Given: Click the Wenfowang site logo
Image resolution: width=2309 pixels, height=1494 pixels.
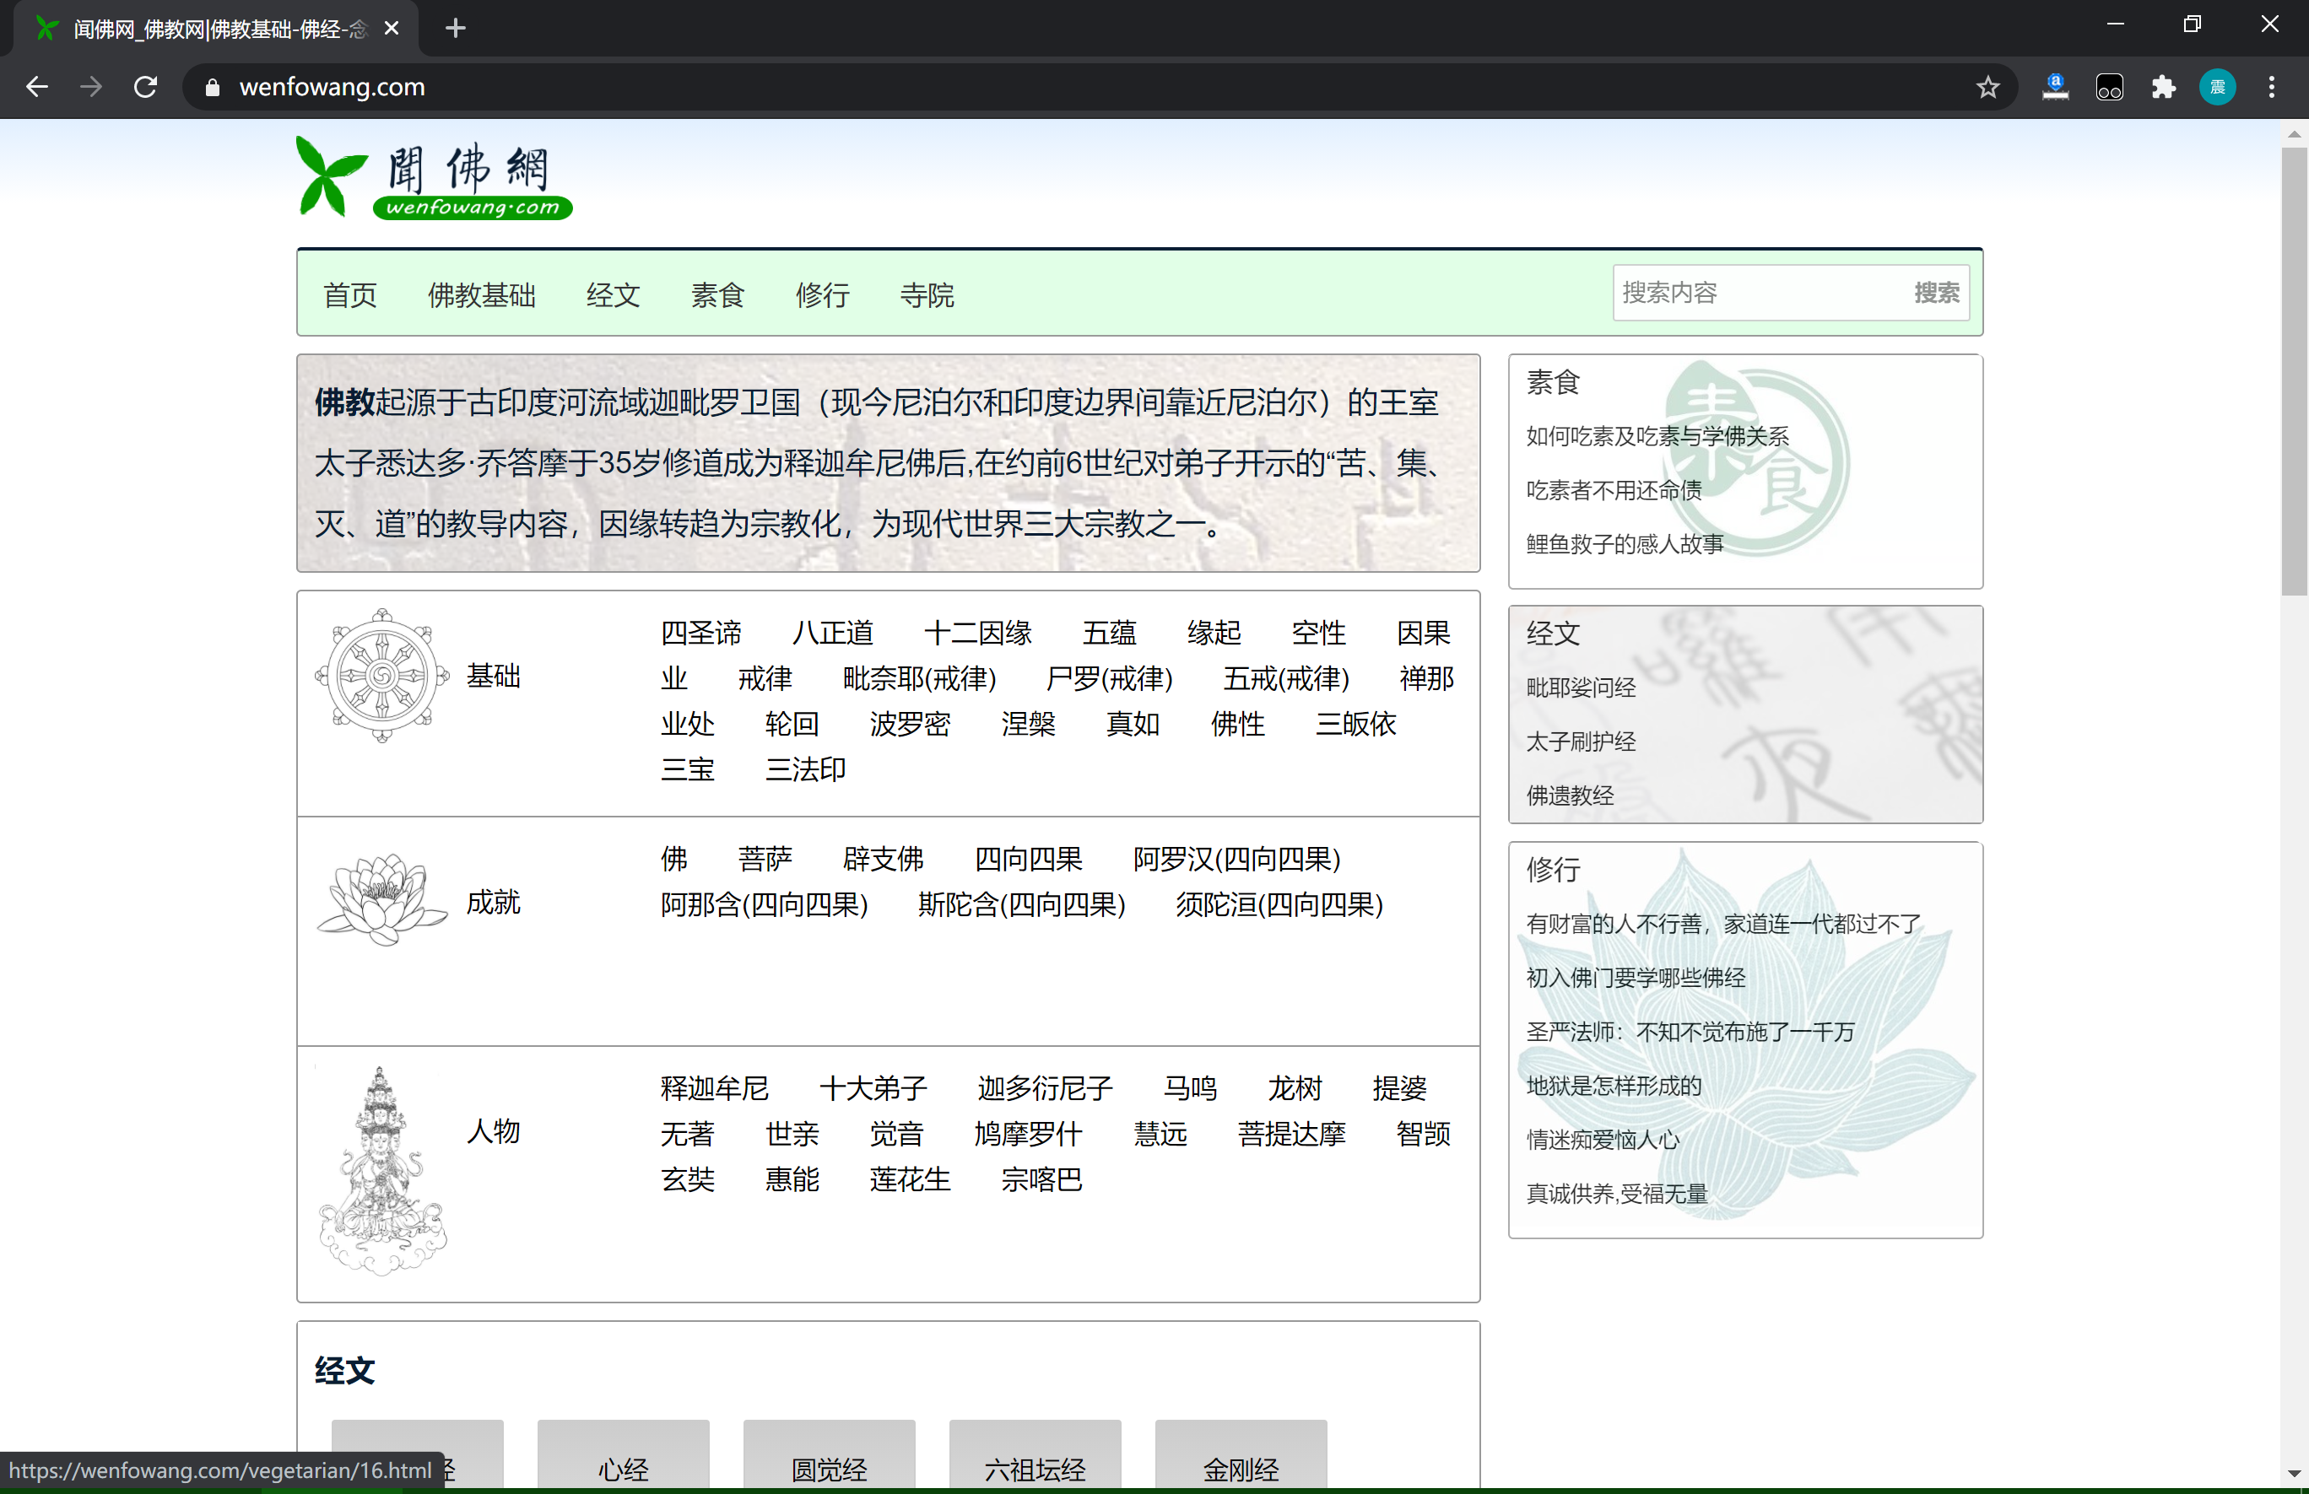Looking at the screenshot, I should click(434, 178).
